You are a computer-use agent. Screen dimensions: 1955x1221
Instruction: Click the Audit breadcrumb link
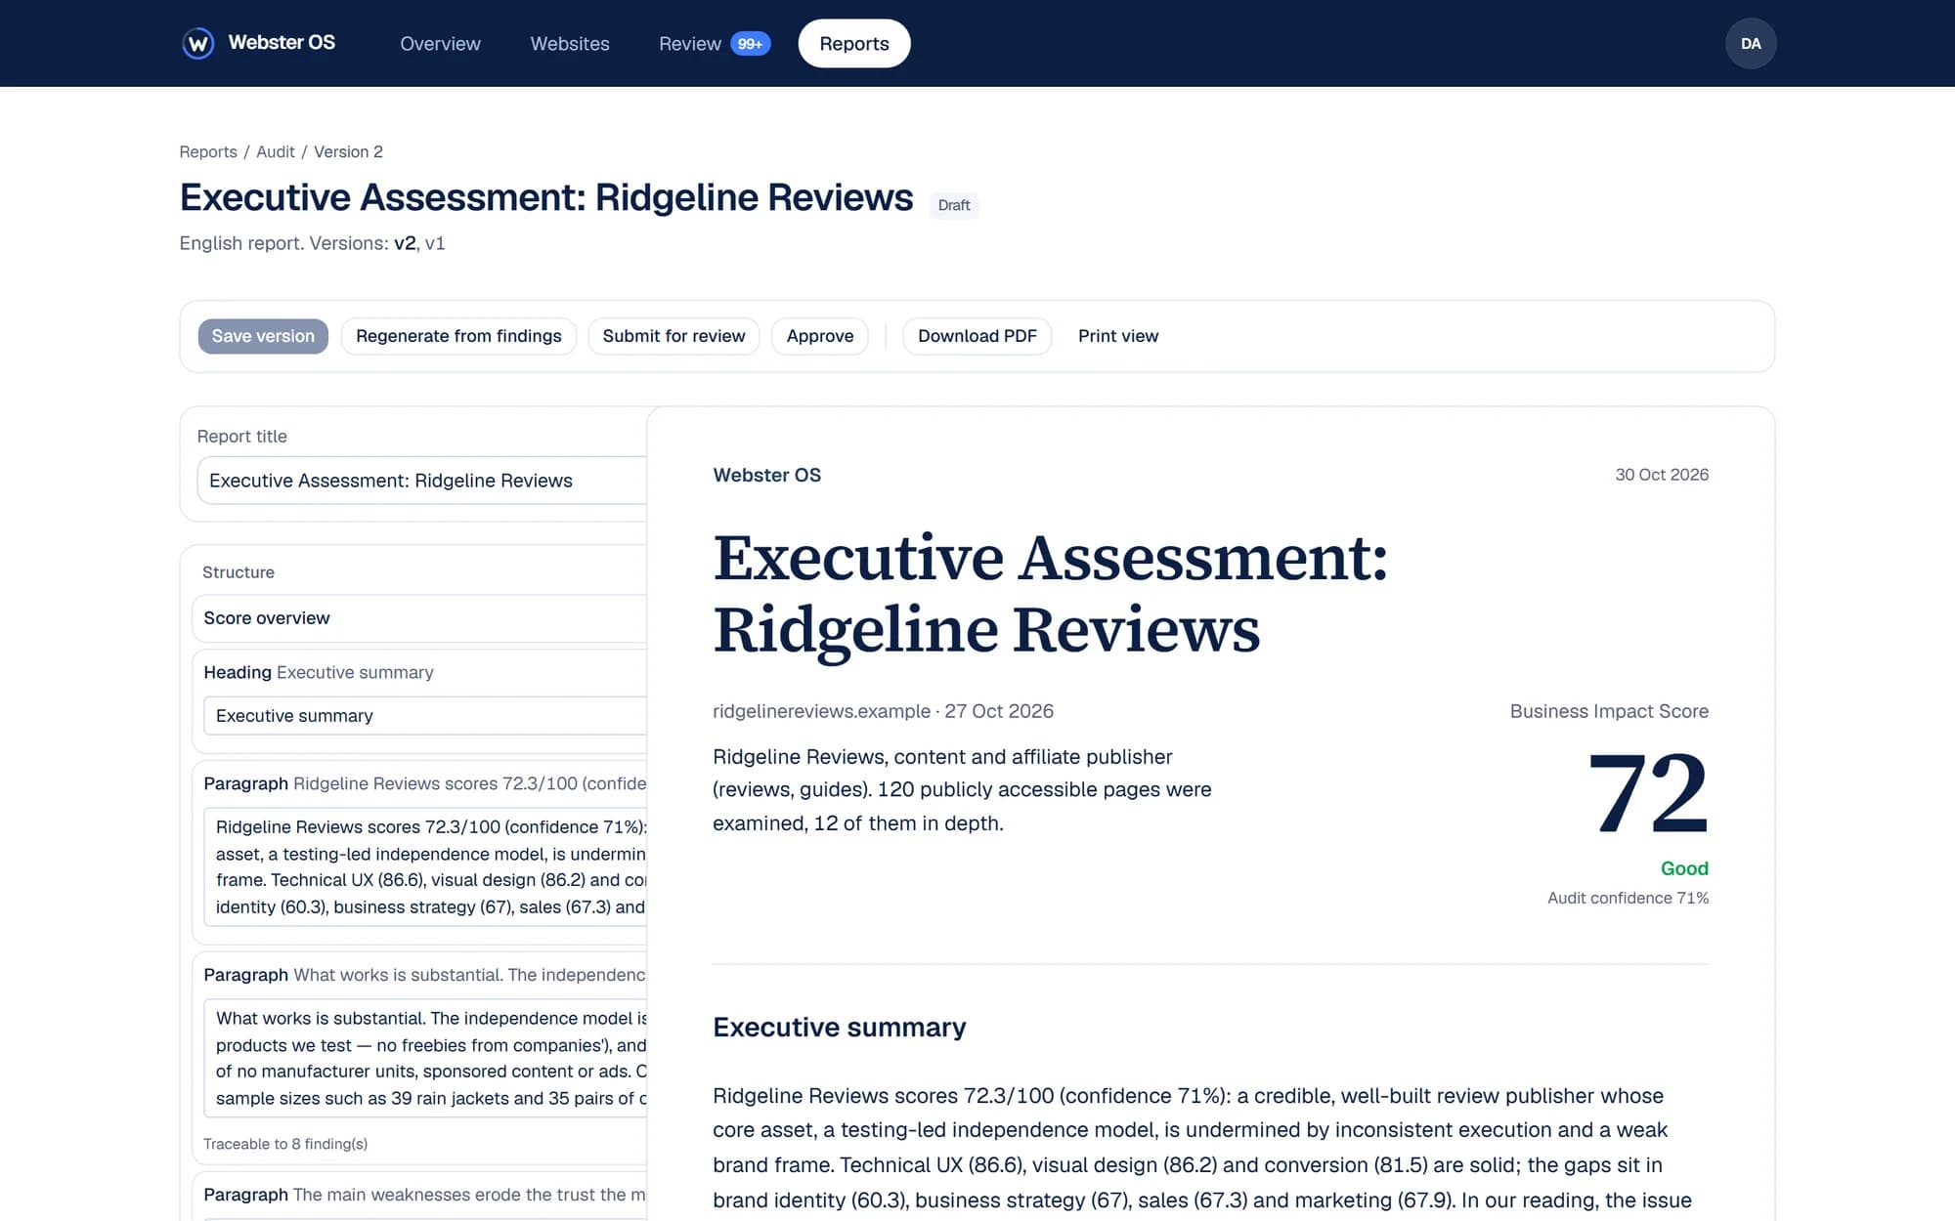[276, 151]
